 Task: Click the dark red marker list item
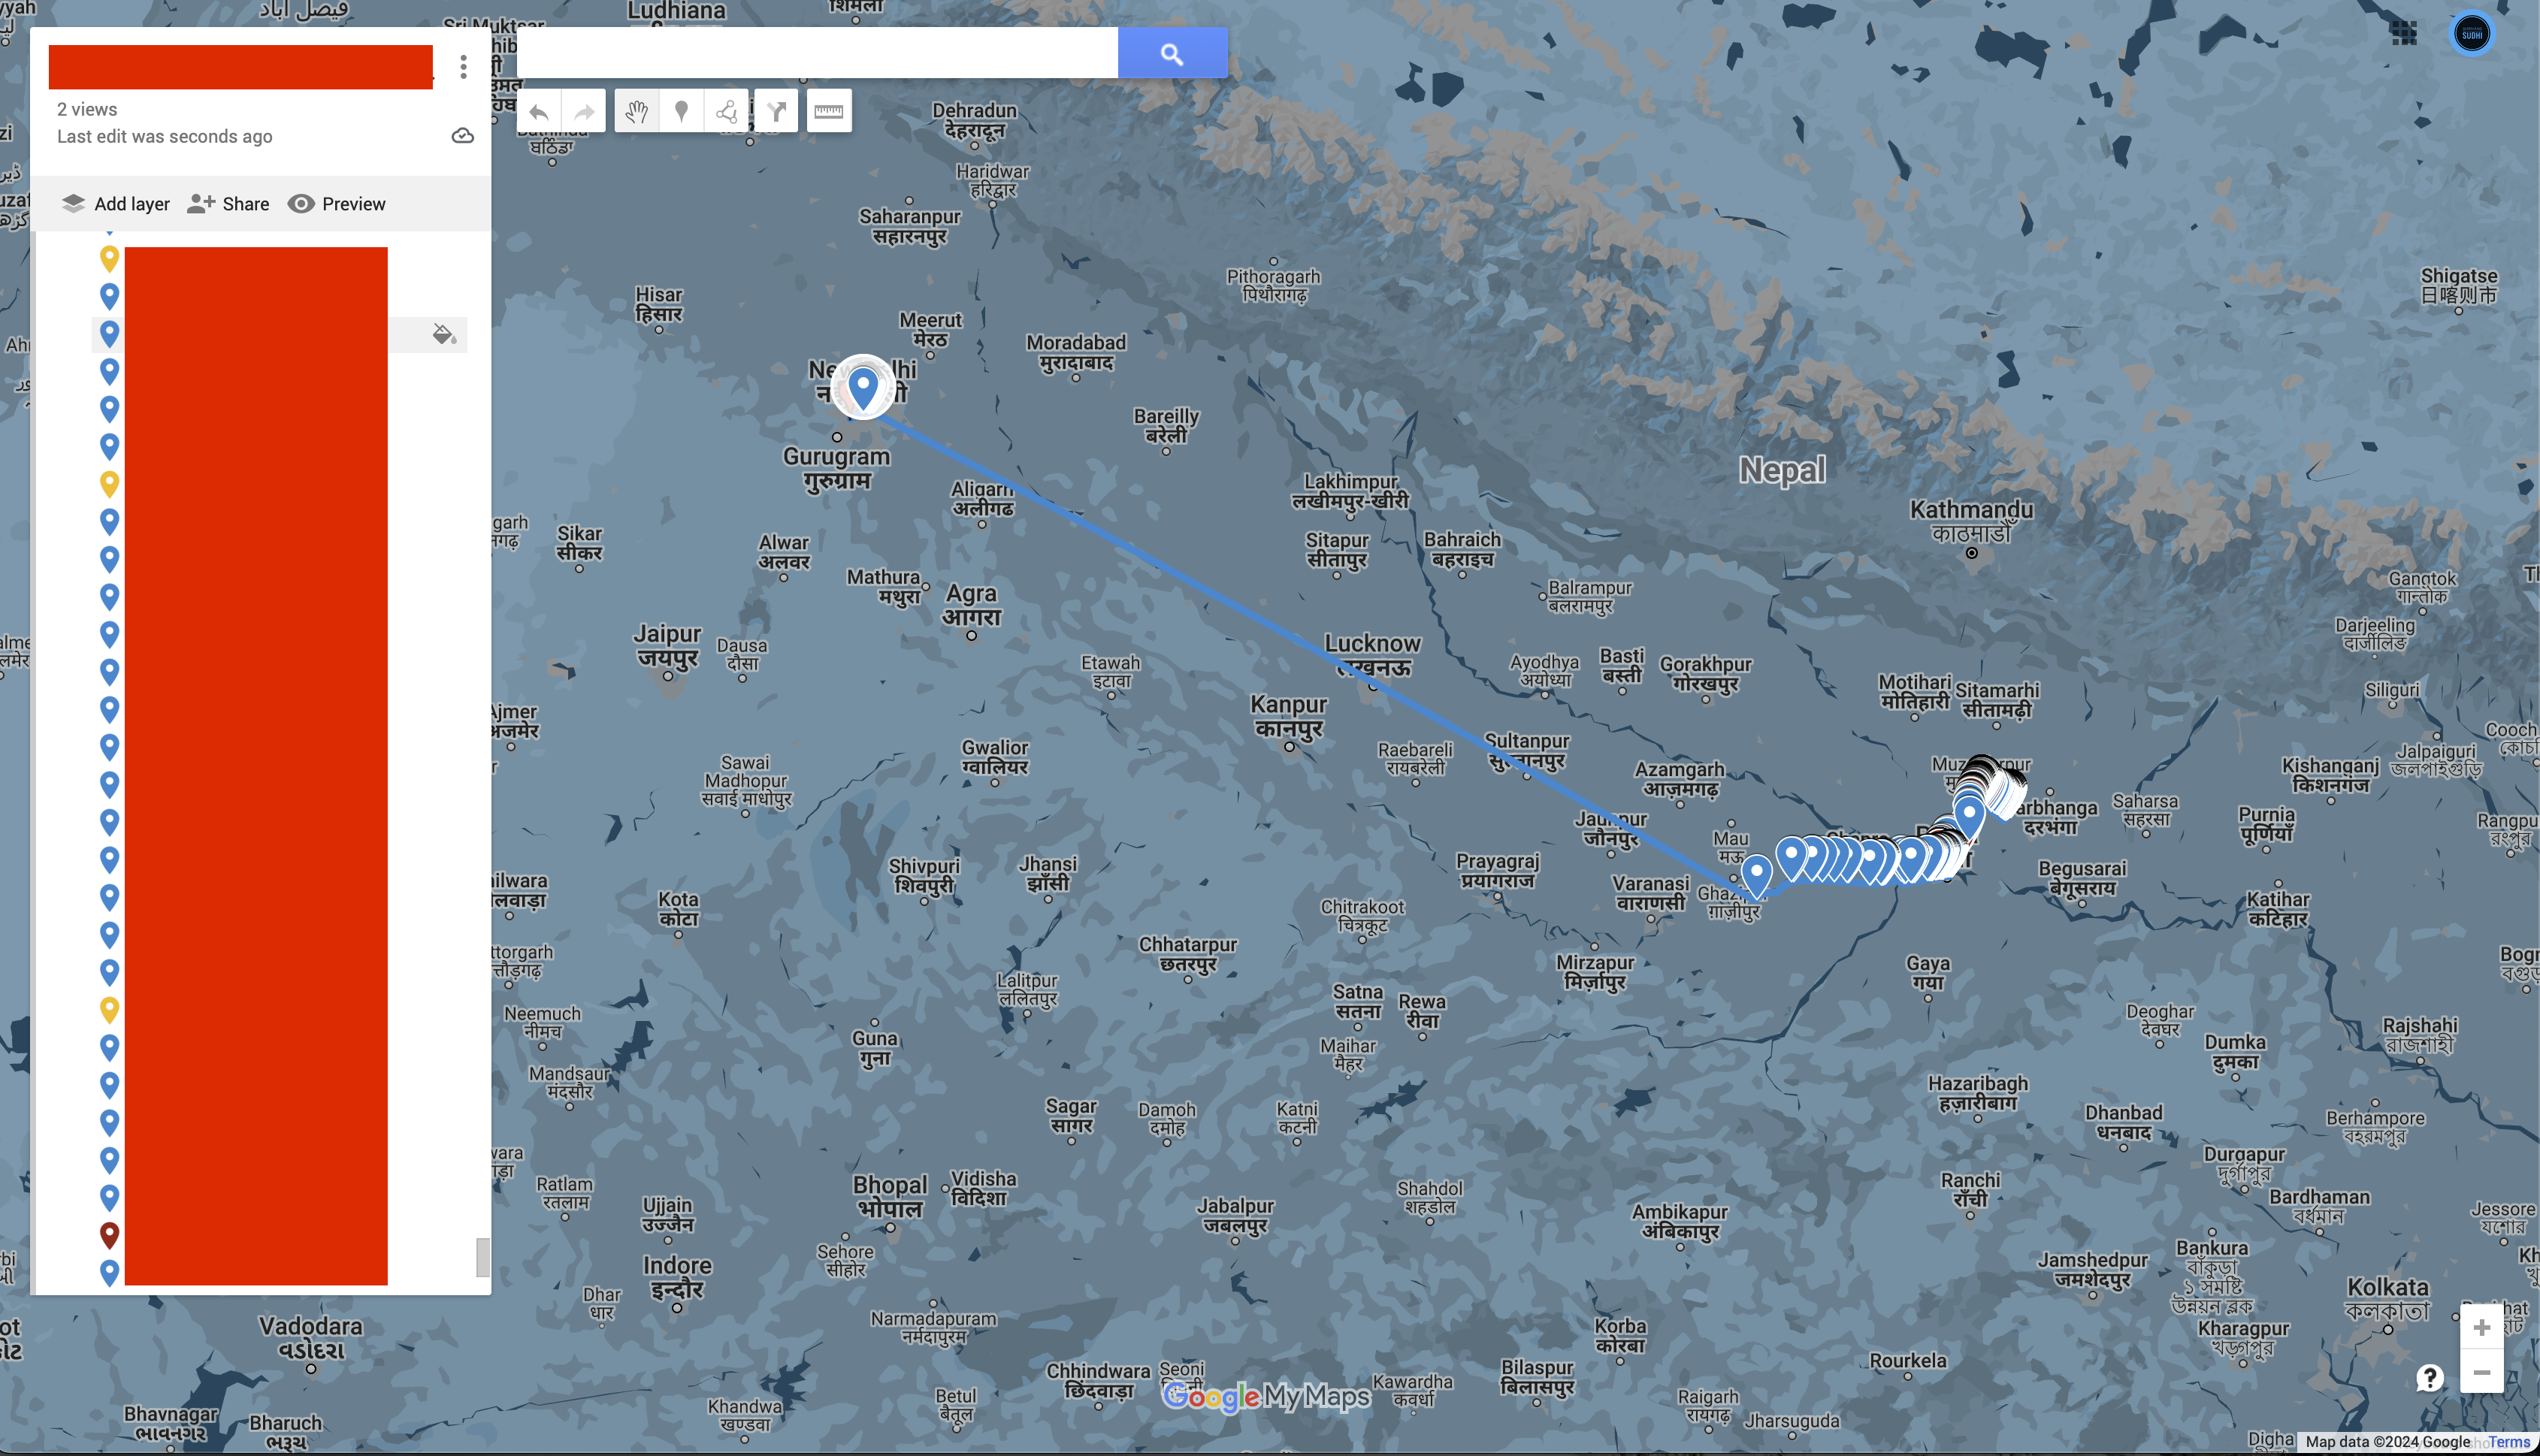(x=110, y=1235)
